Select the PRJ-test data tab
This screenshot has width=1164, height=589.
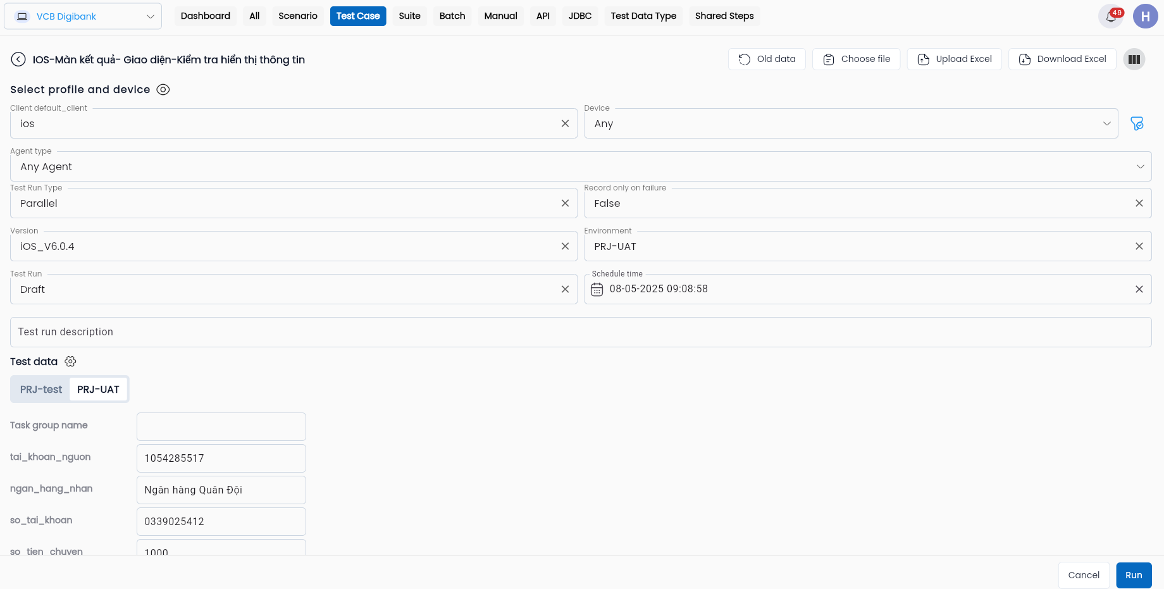(x=41, y=390)
